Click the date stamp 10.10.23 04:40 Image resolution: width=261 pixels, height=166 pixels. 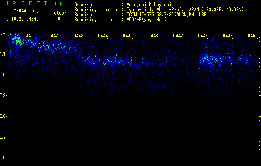pyautogui.click(x=21, y=19)
